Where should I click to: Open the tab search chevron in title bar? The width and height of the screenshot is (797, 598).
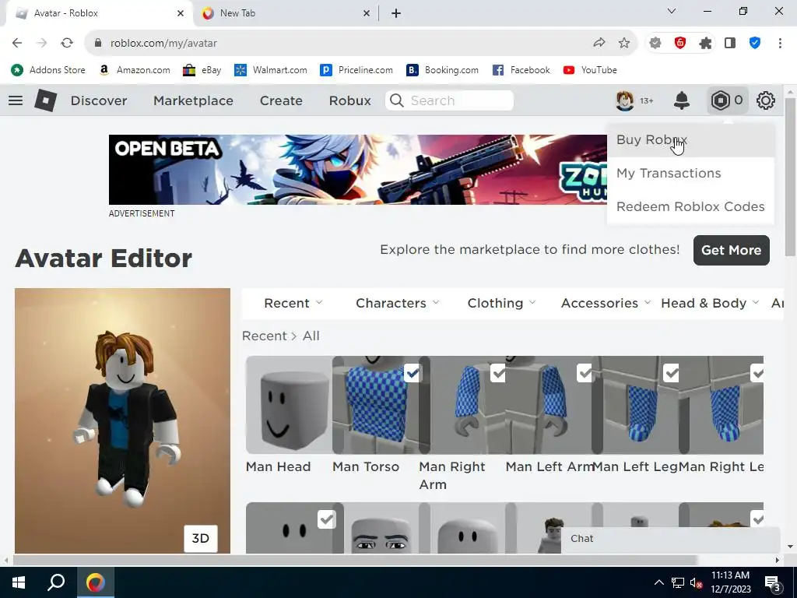(672, 11)
